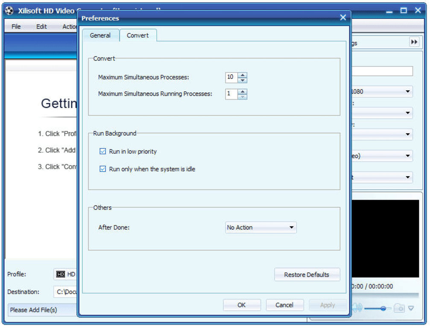The width and height of the screenshot is (430, 329).
Task: Uncheck Run only when the system is idle
Action: pyautogui.click(x=102, y=169)
